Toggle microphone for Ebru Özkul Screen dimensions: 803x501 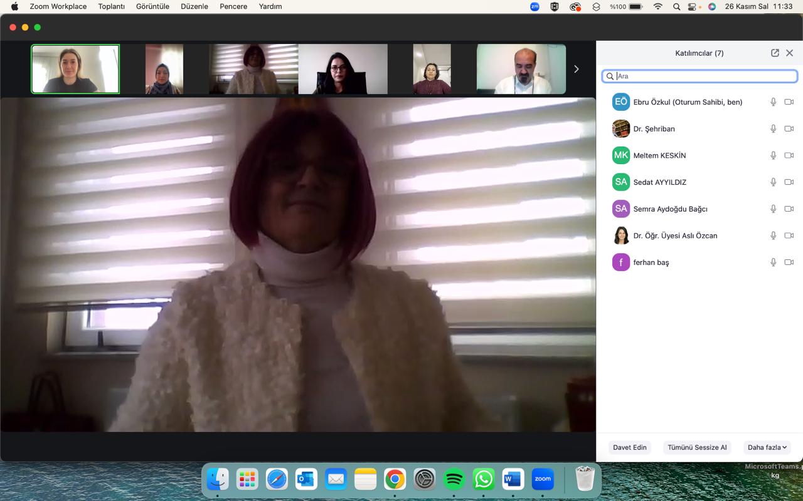click(x=774, y=102)
